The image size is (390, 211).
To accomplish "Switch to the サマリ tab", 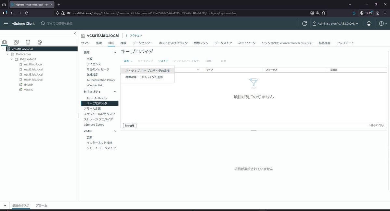I will pos(85,43).
